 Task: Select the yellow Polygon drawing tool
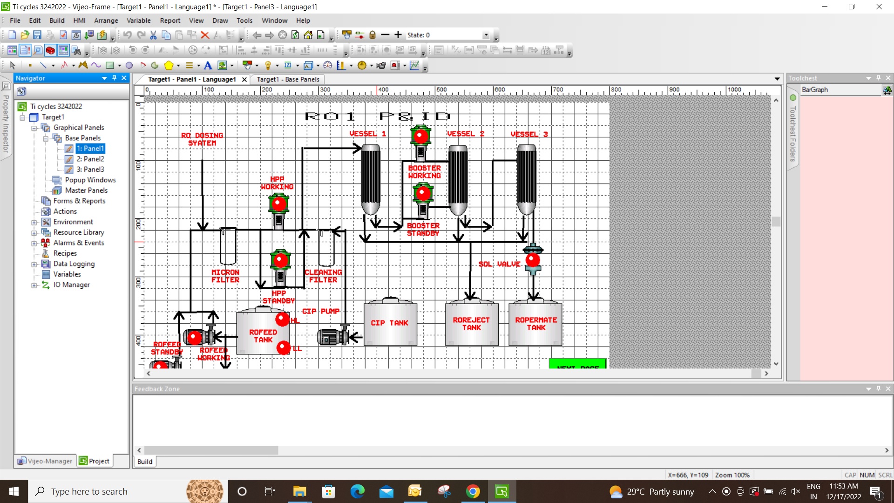(169, 66)
